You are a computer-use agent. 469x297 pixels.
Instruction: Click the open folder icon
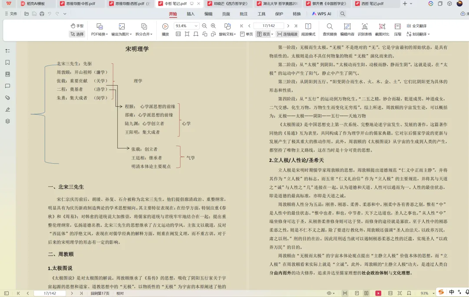26,14
